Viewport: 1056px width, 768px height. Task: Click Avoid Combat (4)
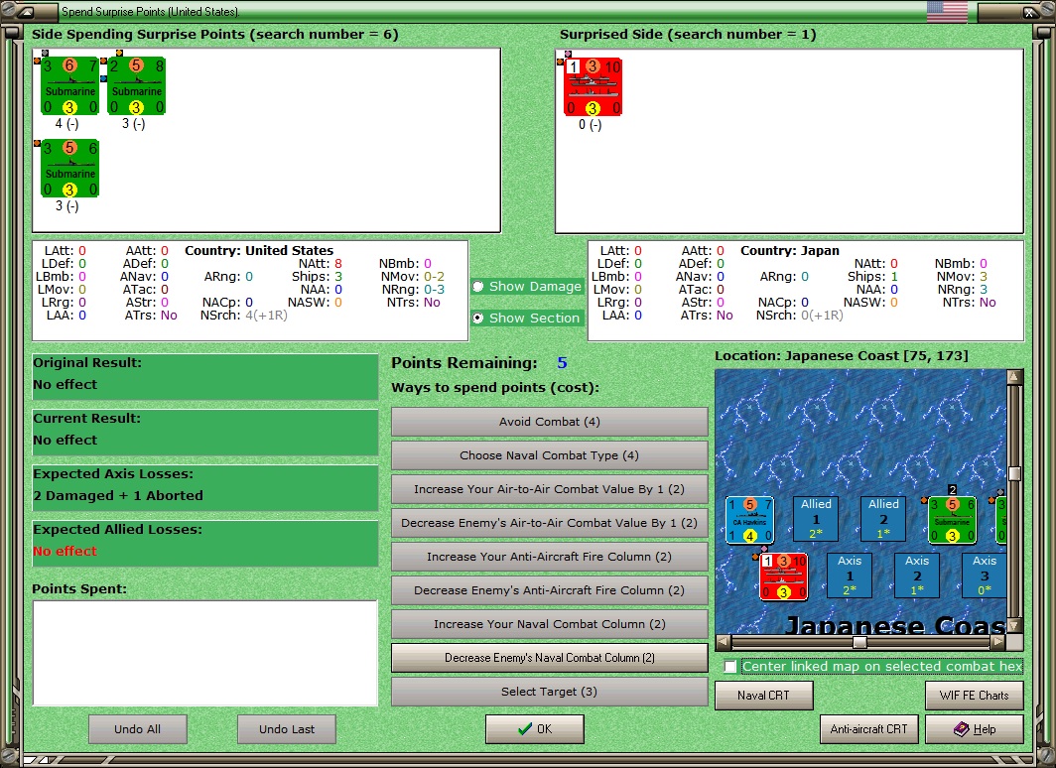tap(550, 422)
